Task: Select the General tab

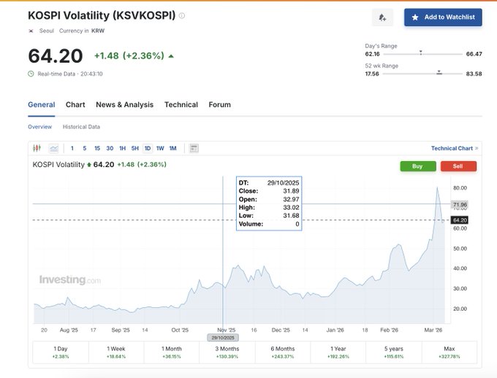Action: 41,105
